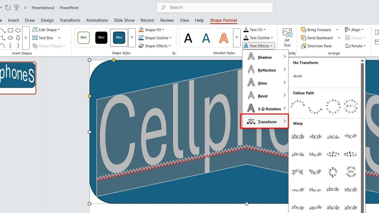This screenshot has height=213, width=379.
Task: Apply the orange outlined WordArt A style
Action: pos(224,38)
